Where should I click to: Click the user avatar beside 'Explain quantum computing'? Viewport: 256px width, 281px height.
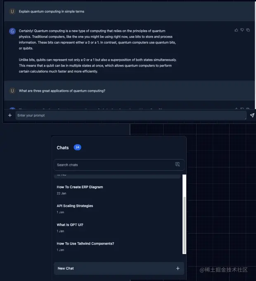point(12,12)
